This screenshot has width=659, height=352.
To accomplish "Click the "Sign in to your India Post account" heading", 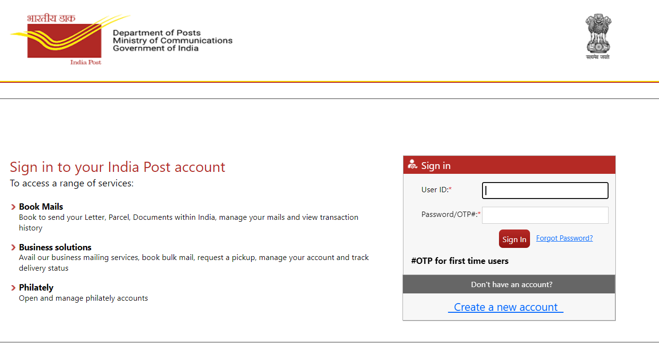I will (117, 167).
